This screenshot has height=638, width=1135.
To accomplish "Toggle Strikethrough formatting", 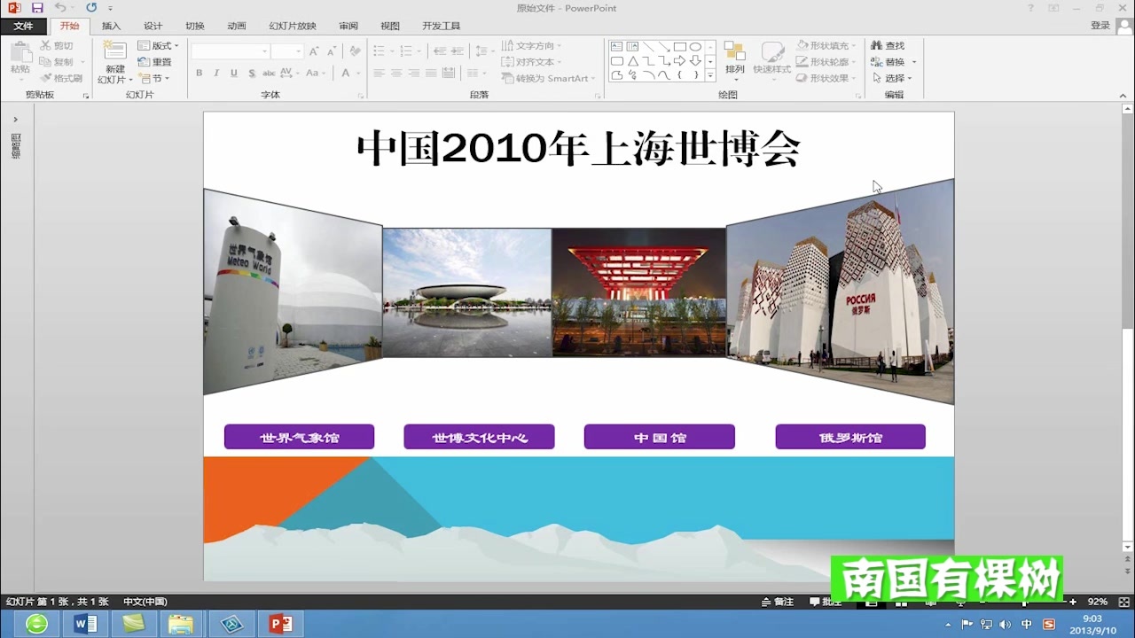I will pos(269,74).
